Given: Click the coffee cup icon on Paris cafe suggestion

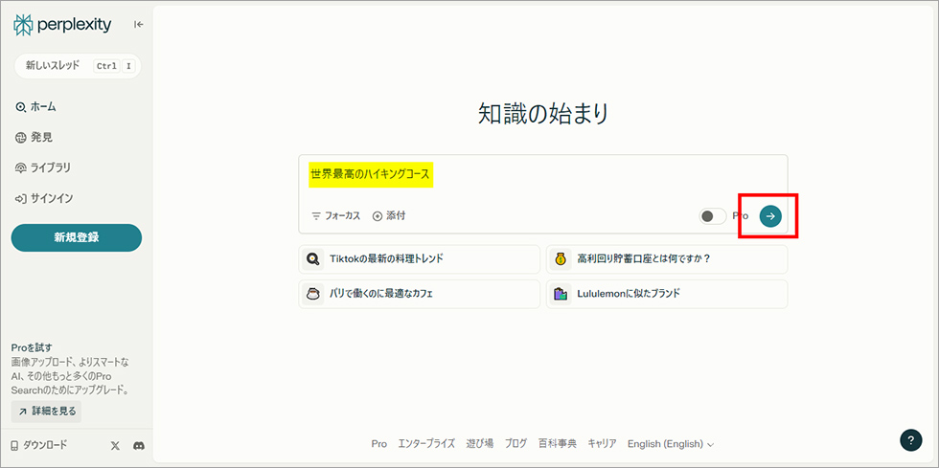Looking at the screenshot, I should [312, 295].
